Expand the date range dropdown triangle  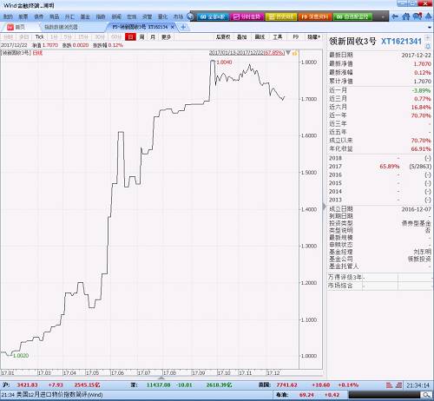(288, 53)
